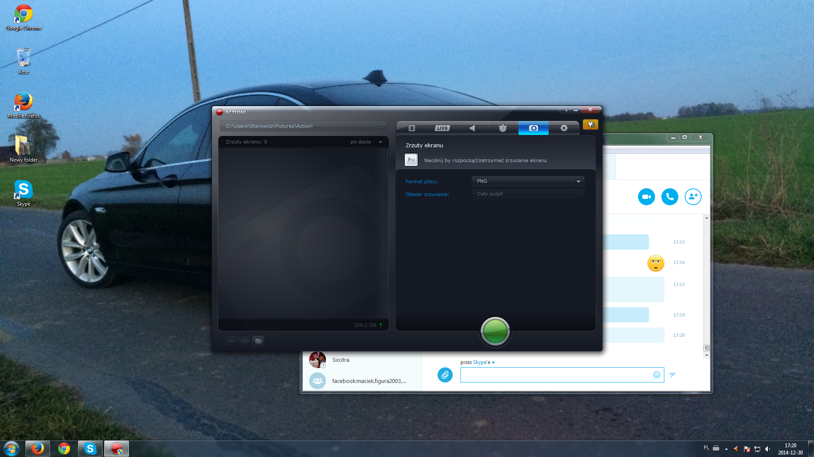The height and width of the screenshot is (457, 814).
Task: Start a Skype voice call
Action: [670, 197]
